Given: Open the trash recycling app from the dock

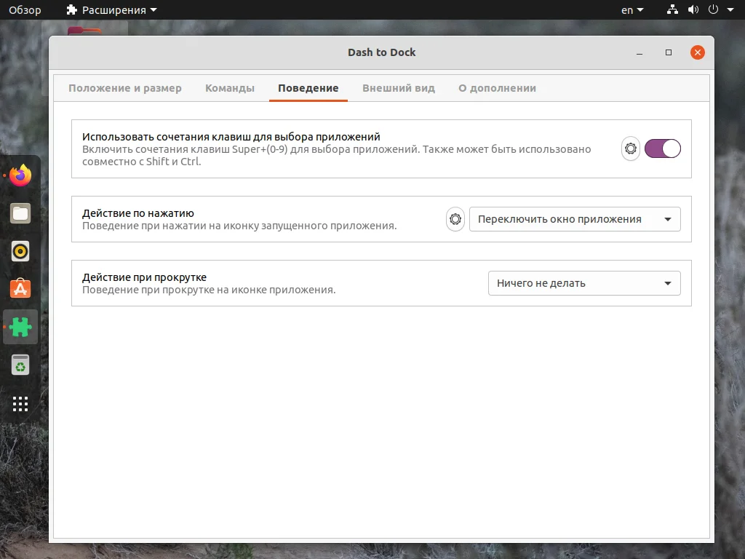Looking at the screenshot, I should coord(20,365).
